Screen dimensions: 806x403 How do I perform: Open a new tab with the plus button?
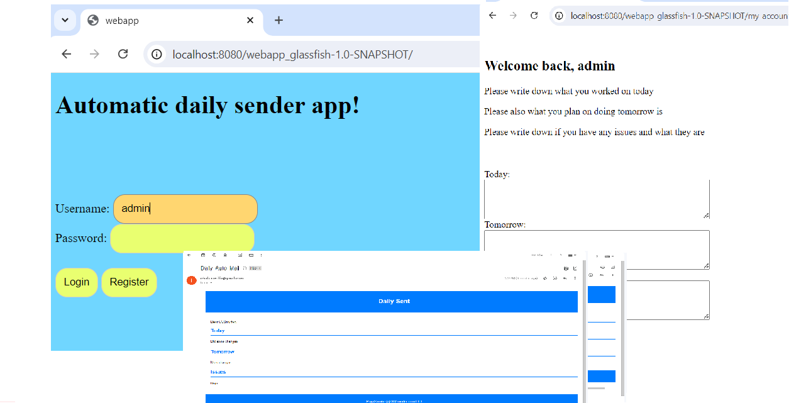click(279, 20)
